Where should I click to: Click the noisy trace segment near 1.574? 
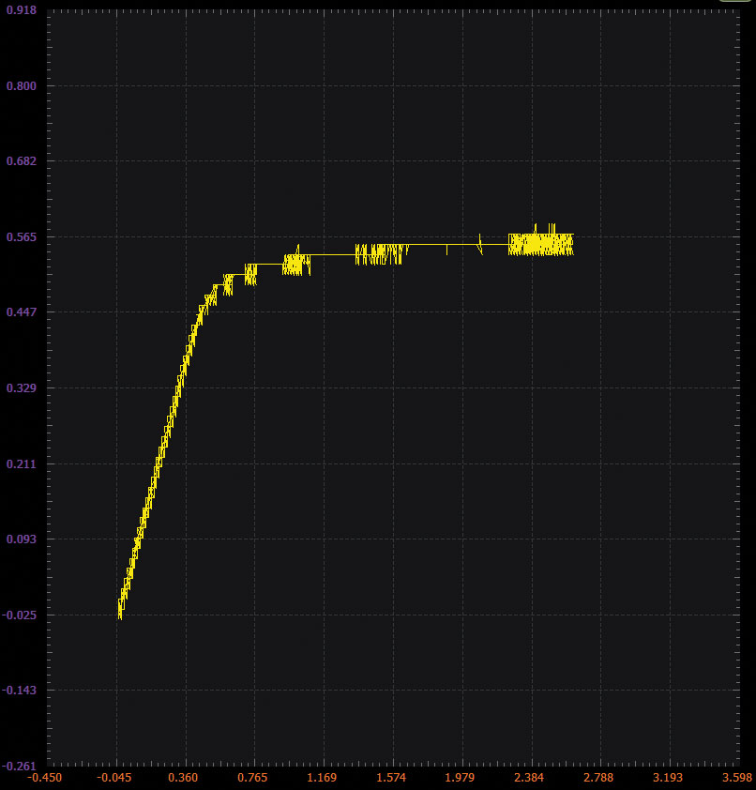coord(382,254)
